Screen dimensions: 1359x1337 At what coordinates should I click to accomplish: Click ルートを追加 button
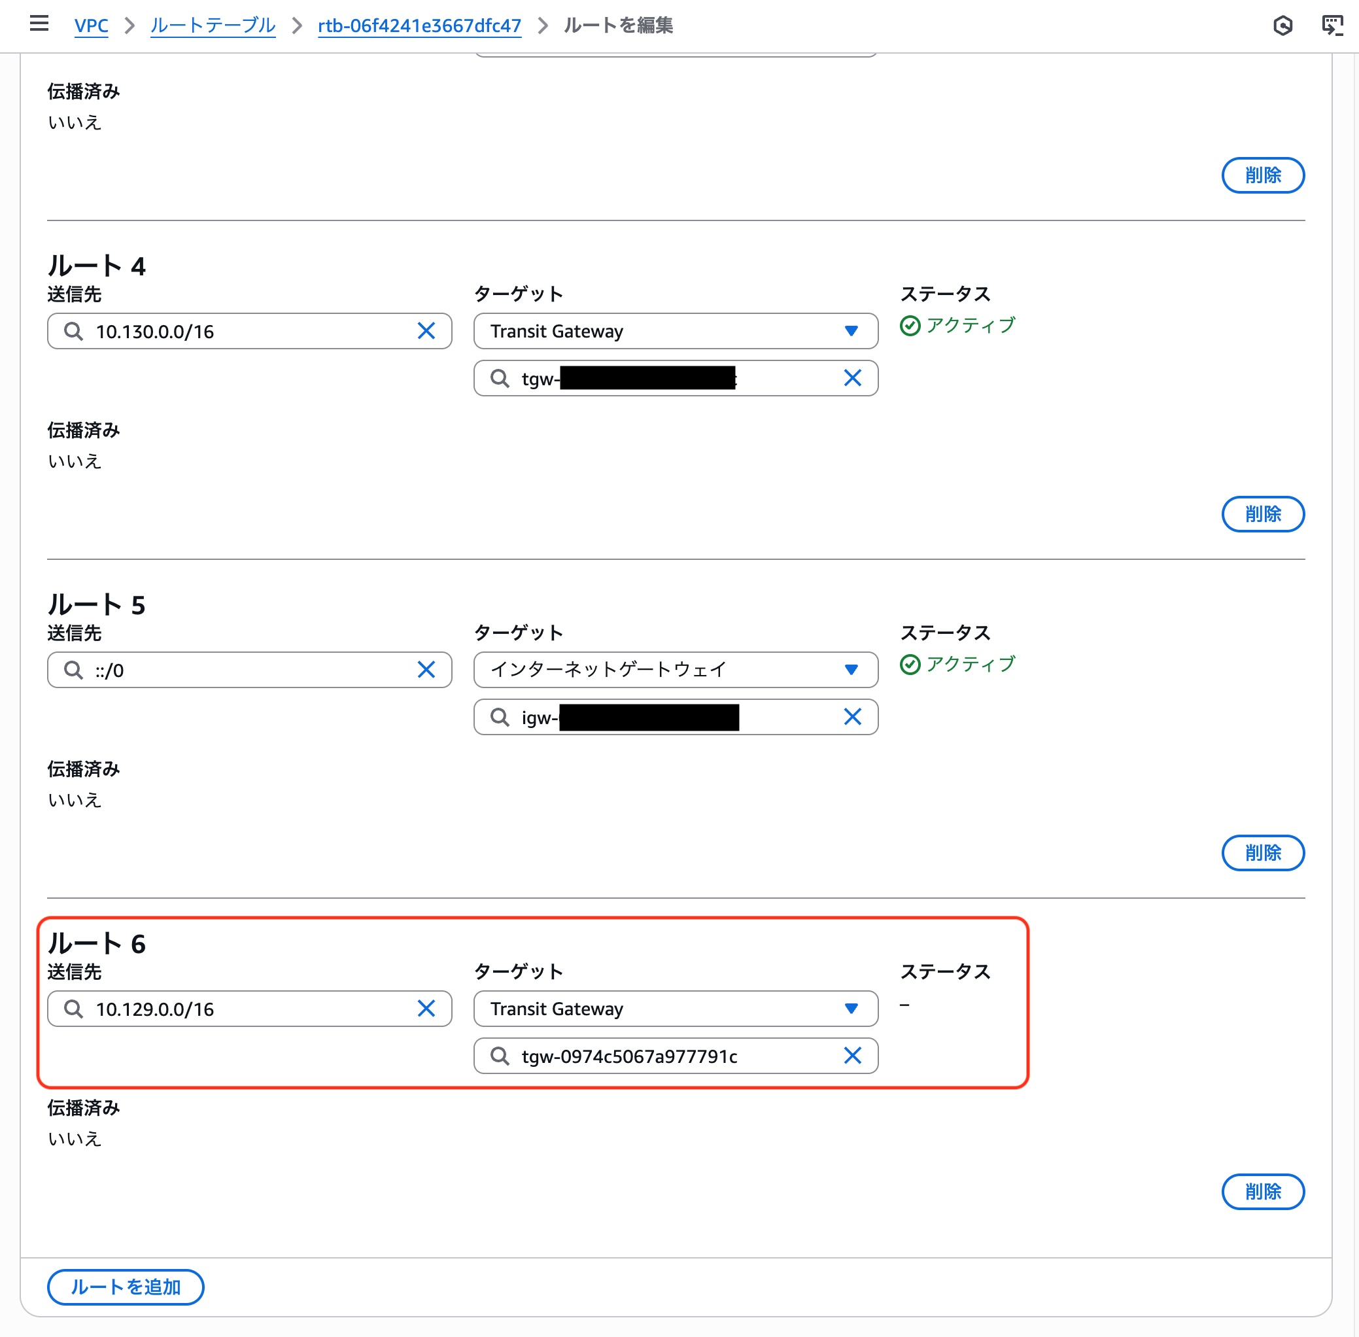126,1287
